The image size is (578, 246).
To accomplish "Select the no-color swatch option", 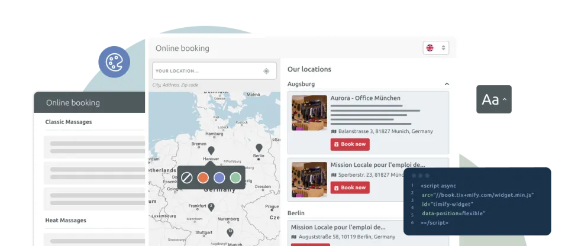I will 187,178.
